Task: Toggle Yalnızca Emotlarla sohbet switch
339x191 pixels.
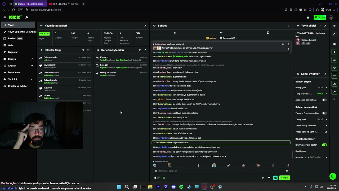Action: pos(324,113)
